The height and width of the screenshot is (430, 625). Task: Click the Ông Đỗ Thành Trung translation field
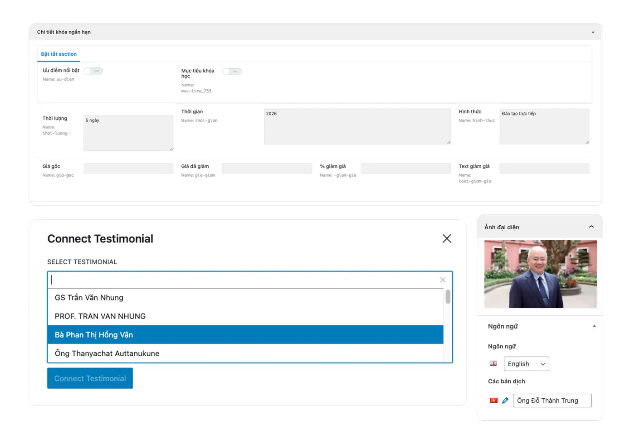click(552, 401)
